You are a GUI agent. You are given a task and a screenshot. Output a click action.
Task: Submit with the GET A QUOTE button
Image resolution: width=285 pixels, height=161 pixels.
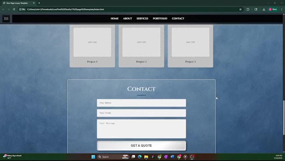pyautogui.click(x=141, y=146)
